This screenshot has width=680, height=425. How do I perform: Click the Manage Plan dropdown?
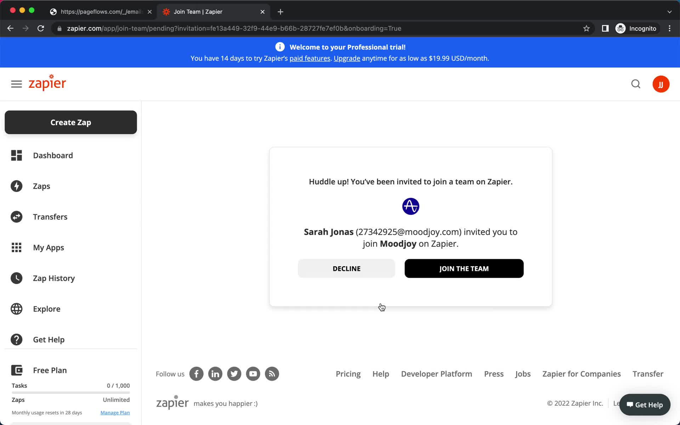tap(114, 412)
